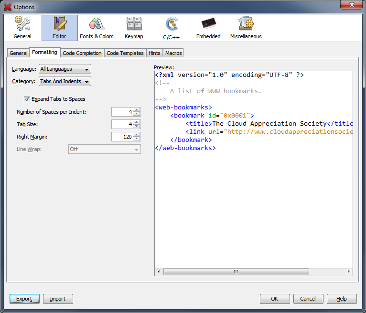
Task: Open Fonts & Colors settings
Action: [x=97, y=28]
